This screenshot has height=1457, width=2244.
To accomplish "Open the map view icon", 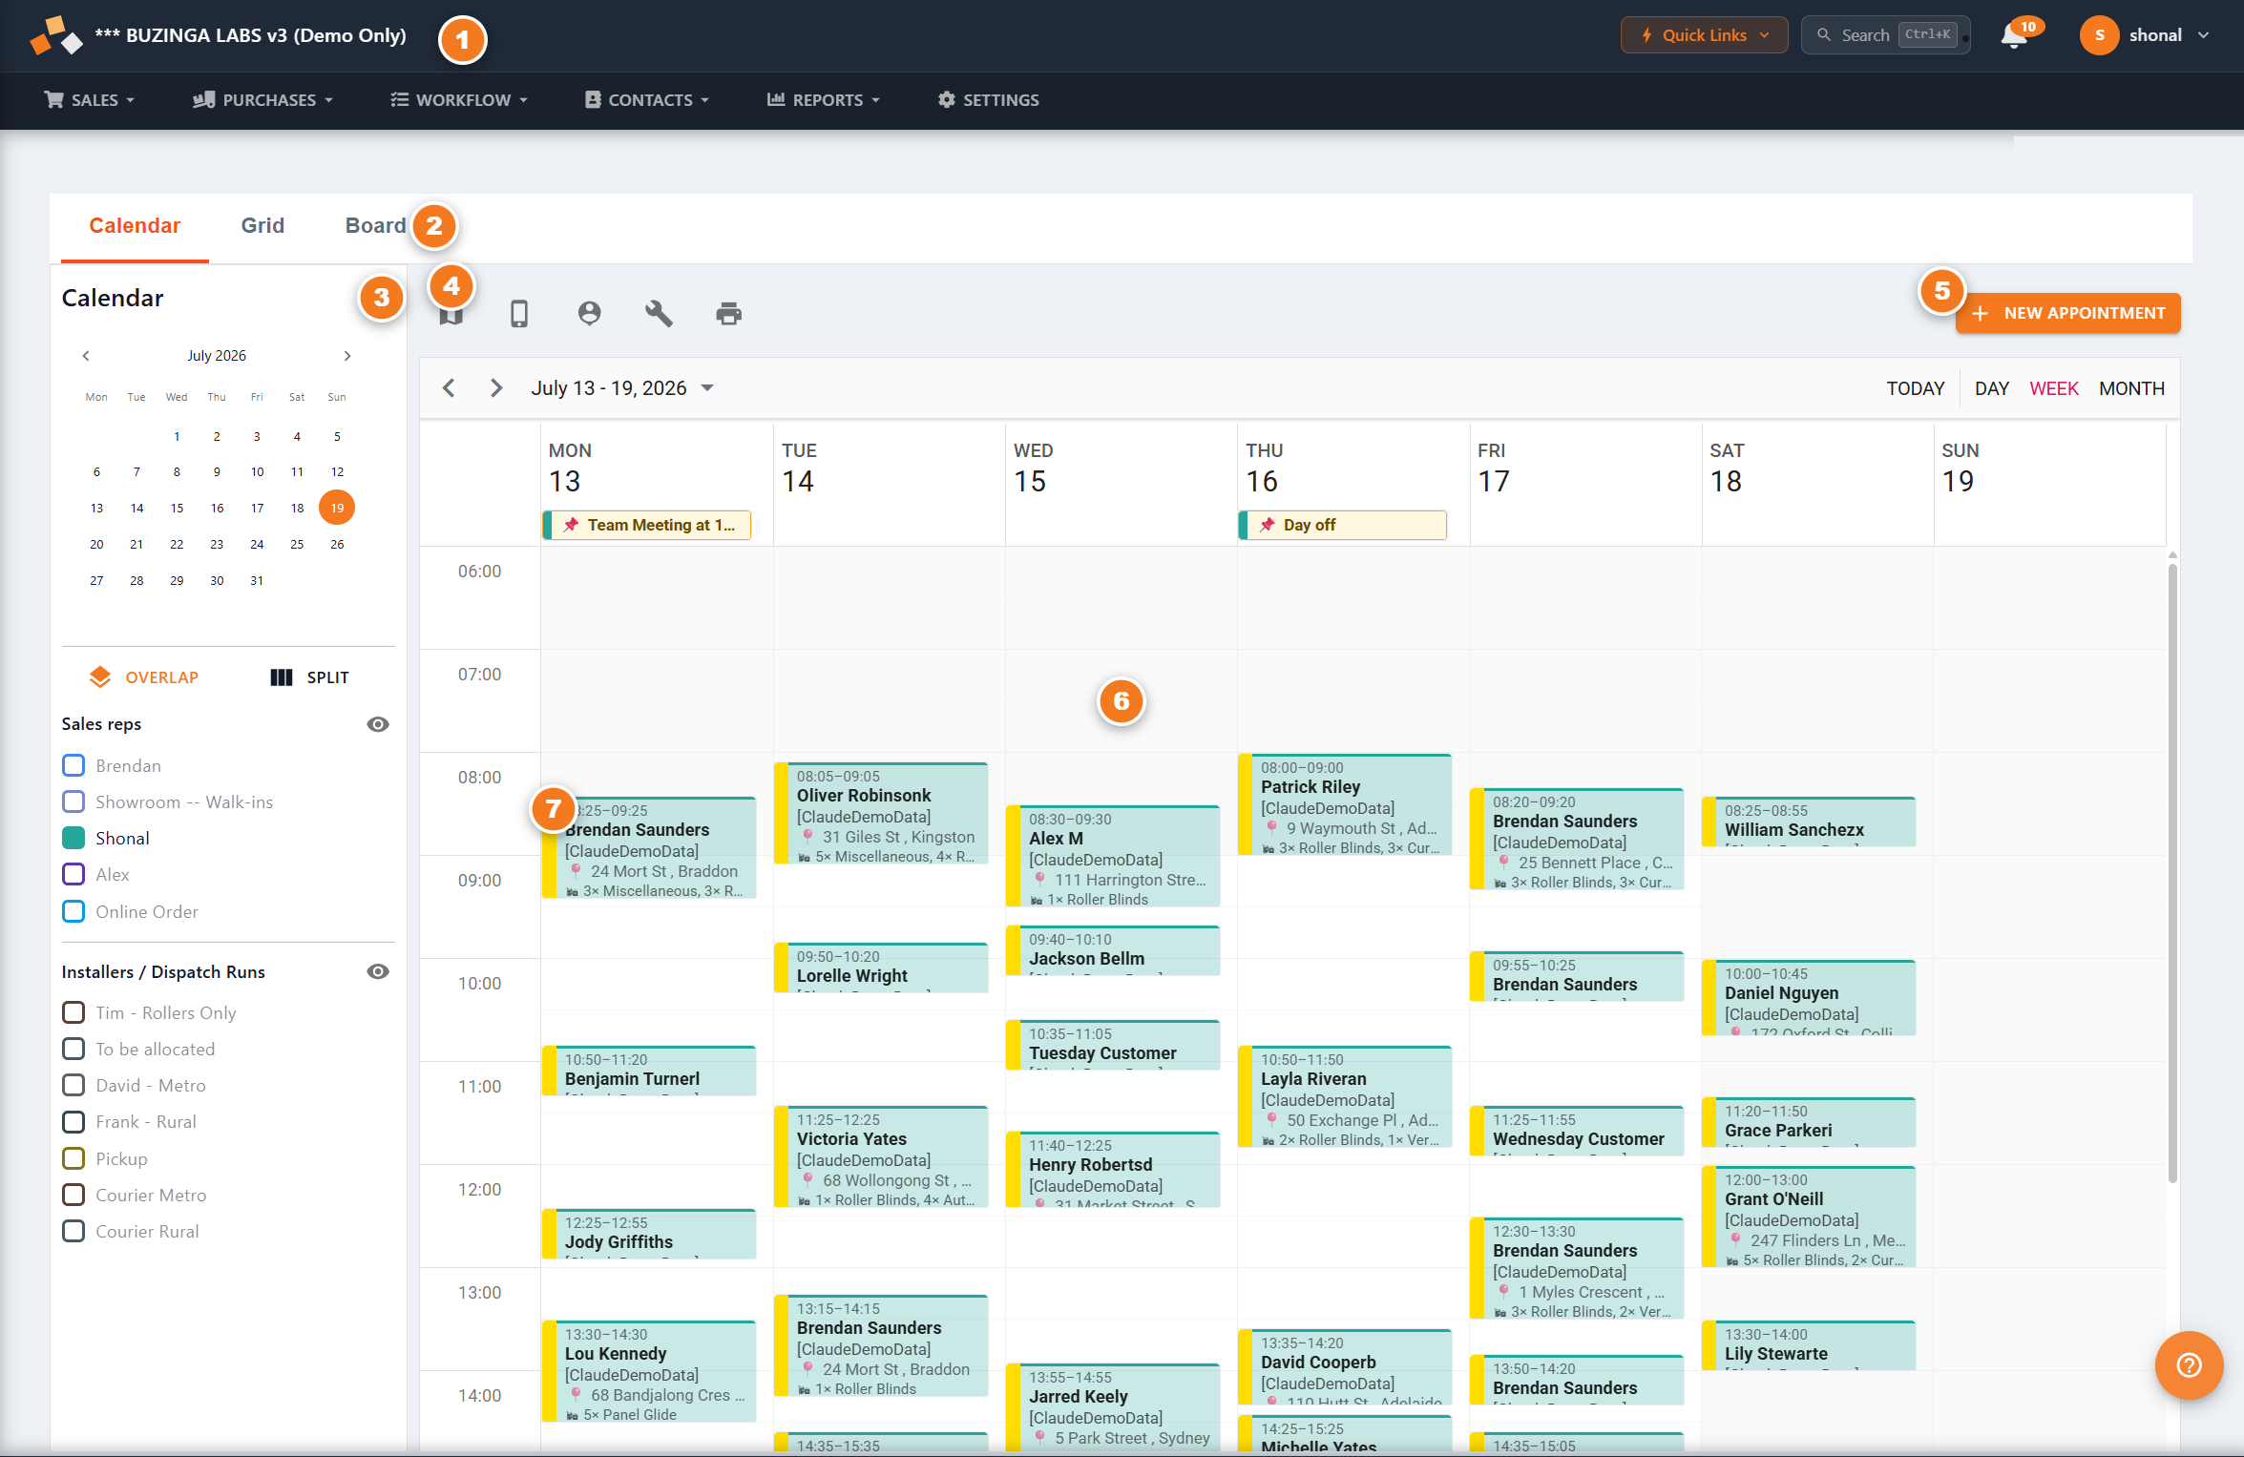I will click(451, 314).
